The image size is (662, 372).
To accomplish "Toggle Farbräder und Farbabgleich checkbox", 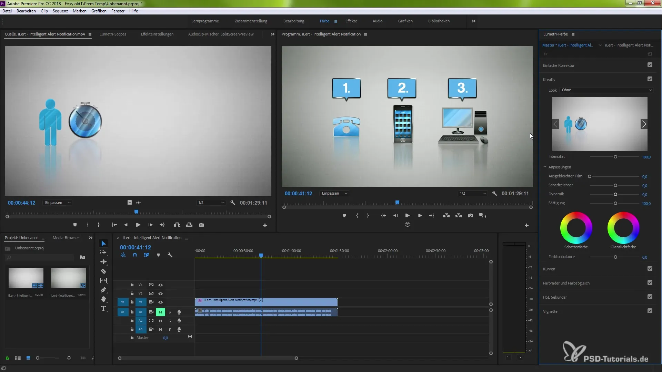I will (x=650, y=283).
